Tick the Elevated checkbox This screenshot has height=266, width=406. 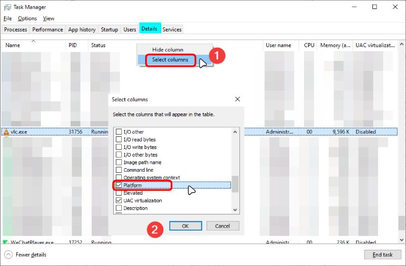pyautogui.click(x=119, y=193)
